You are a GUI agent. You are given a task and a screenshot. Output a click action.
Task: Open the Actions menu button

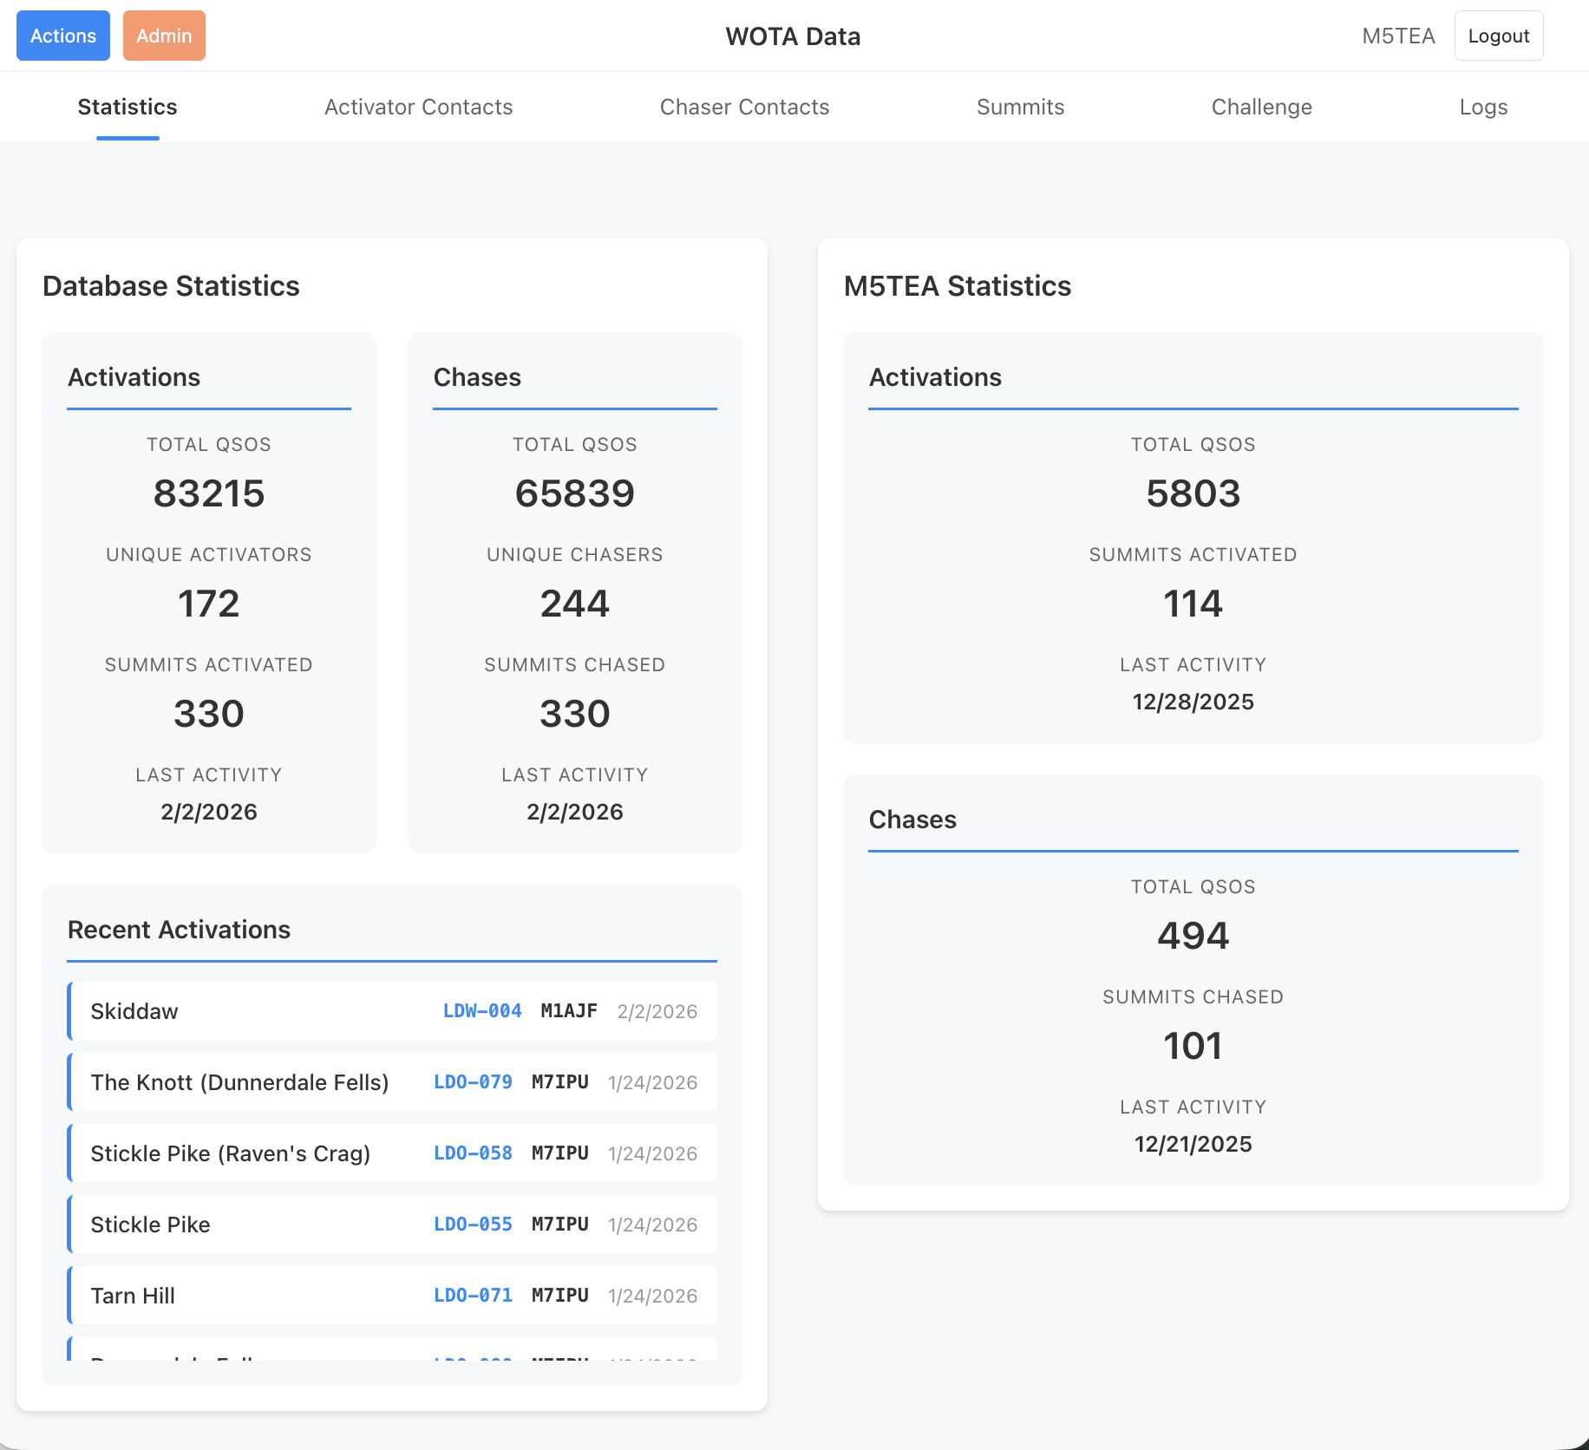point(63,36)
